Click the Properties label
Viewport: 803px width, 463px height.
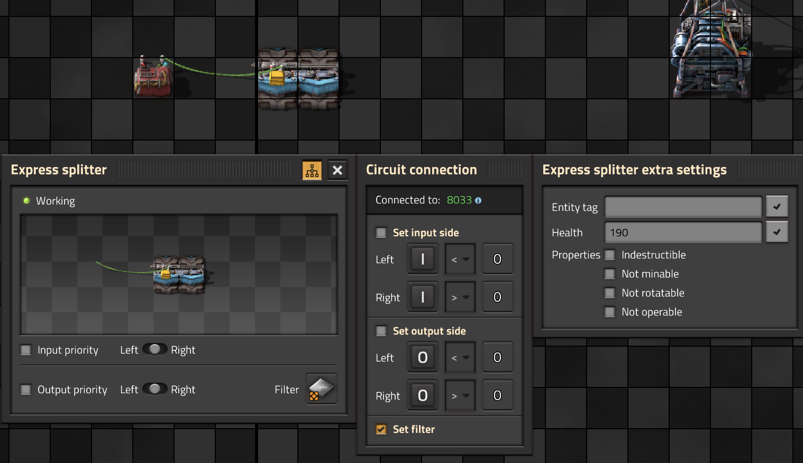coord(576,255)
